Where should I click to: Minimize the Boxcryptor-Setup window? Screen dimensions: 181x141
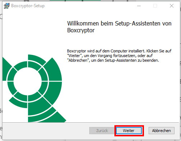pos(139,6)
